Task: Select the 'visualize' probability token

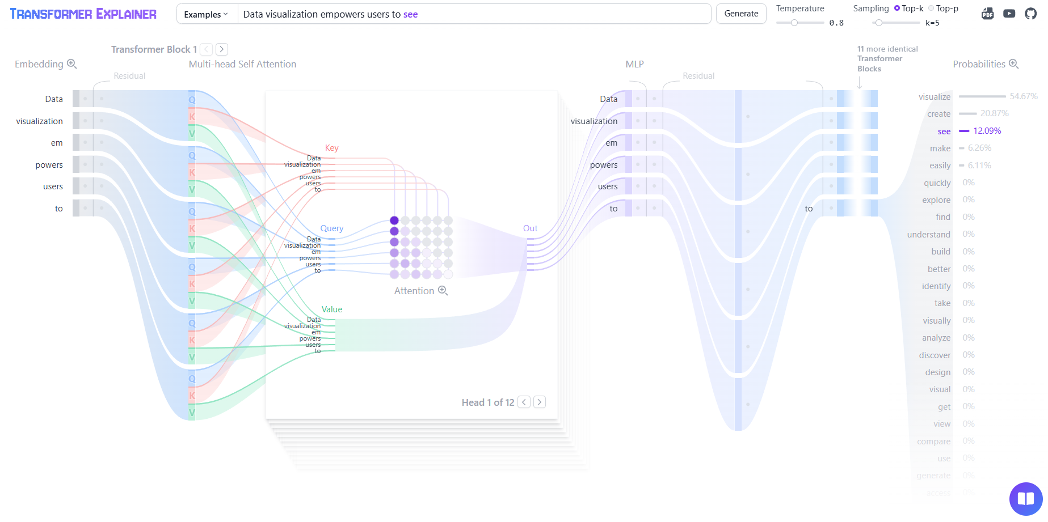Action: (x=935, y=97)
